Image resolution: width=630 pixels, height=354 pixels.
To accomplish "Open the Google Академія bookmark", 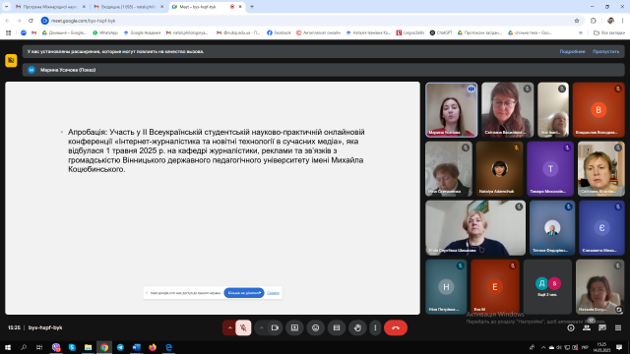I will pos(142,32).
